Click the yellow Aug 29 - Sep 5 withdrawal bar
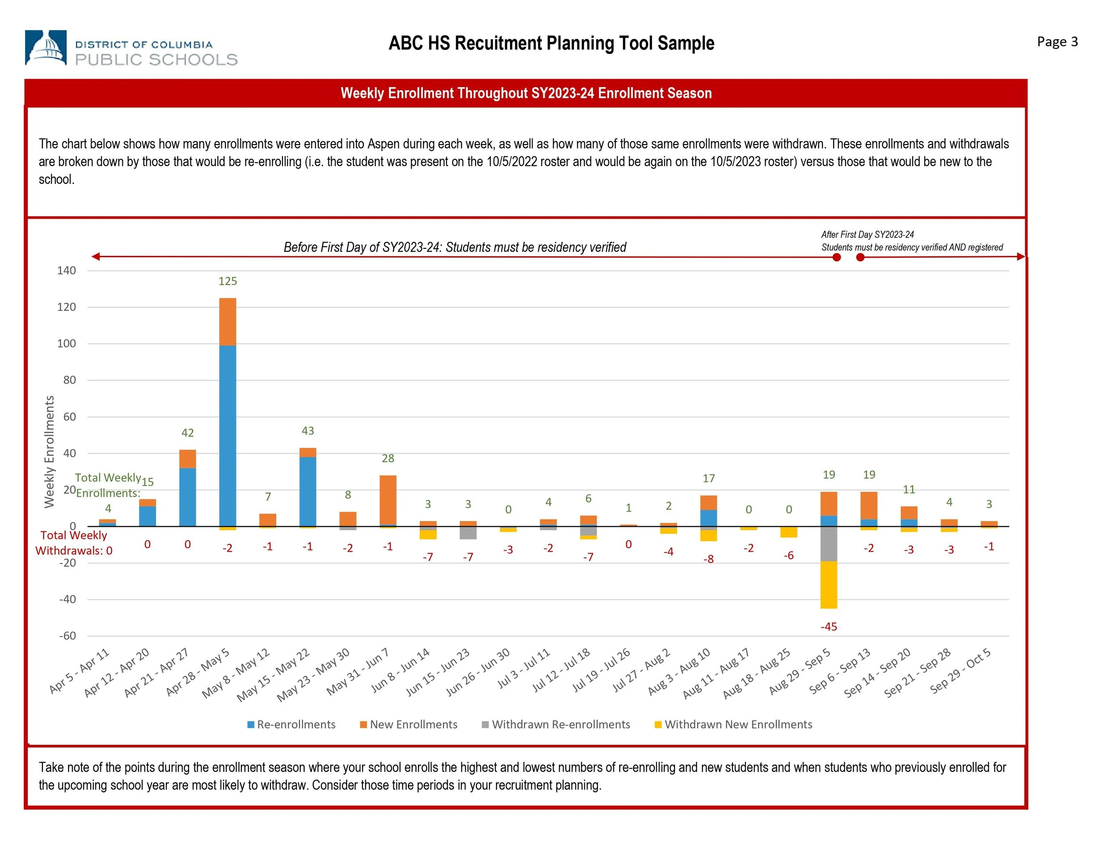This screenshot has height=854, width=1105. pos(828,584)
